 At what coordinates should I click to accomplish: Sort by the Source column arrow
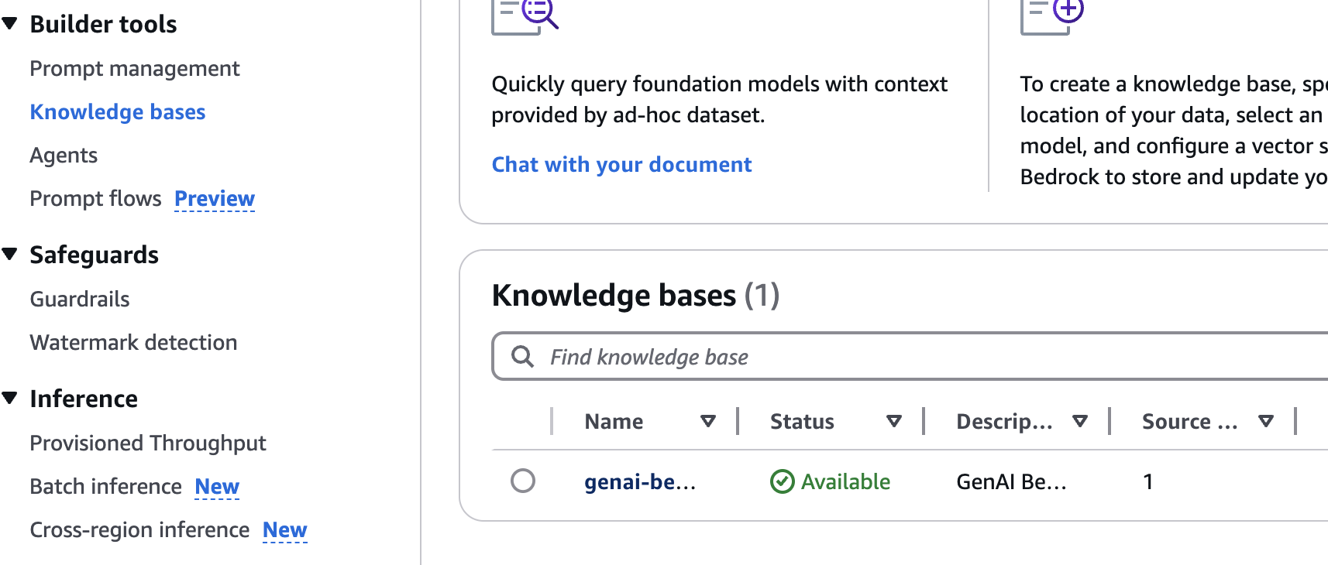(1266, 421)
